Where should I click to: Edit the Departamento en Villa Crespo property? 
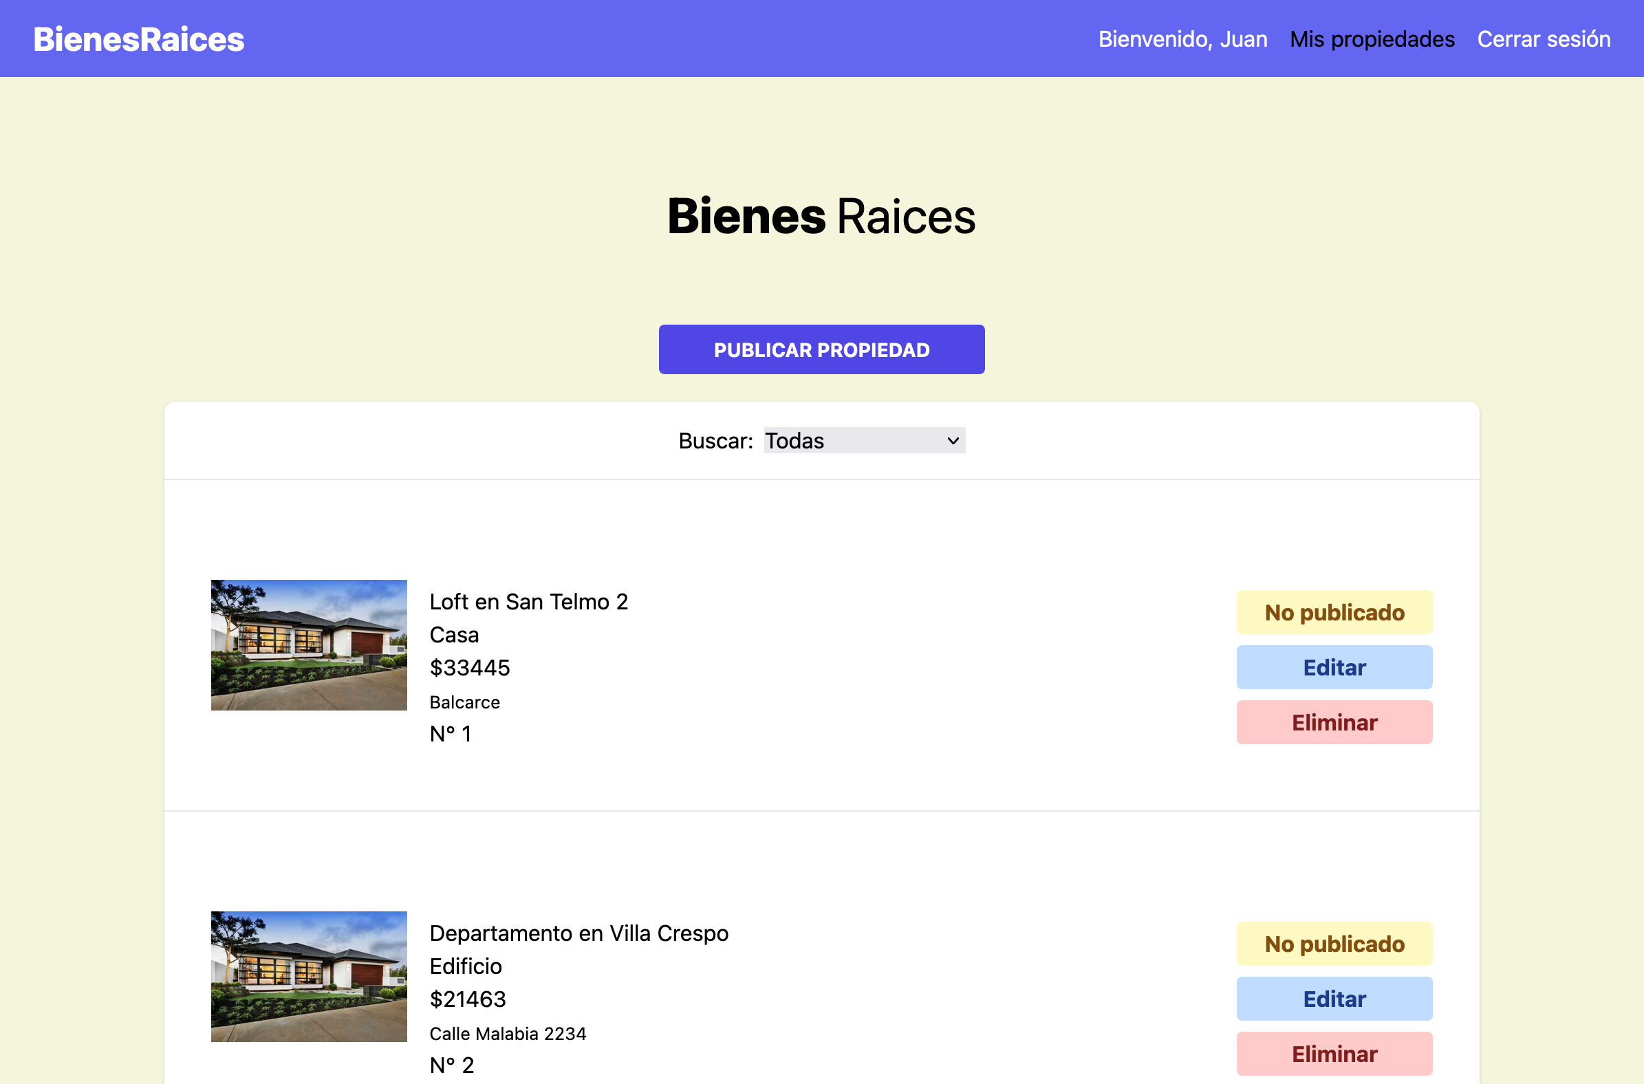(x=1334, y=999)
